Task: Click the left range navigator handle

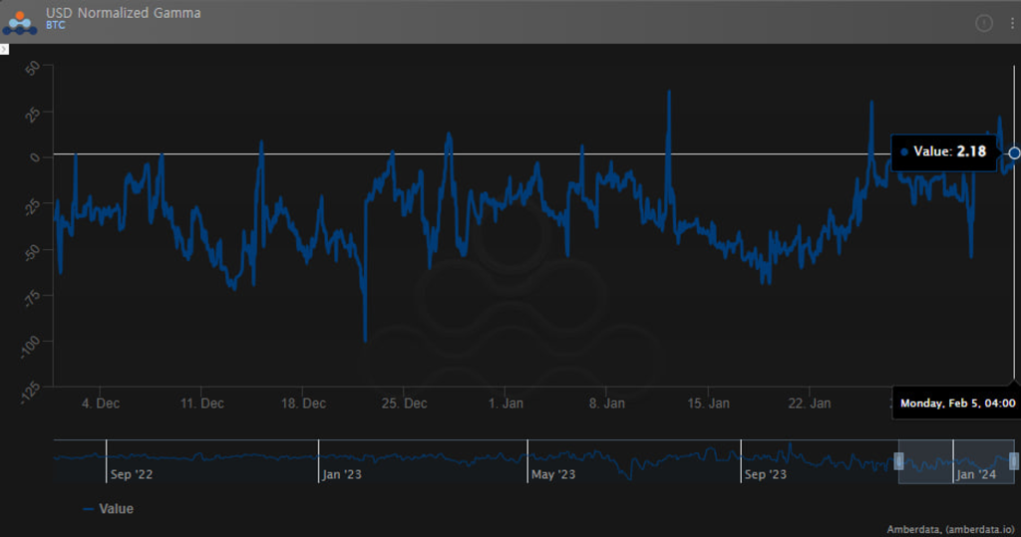Action: (898, 460)
